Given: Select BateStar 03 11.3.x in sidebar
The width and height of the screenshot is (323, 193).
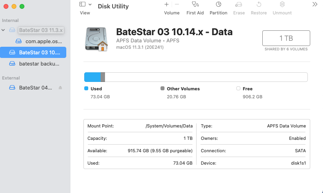Looking at the screenshot, I should tap(41, 30).
